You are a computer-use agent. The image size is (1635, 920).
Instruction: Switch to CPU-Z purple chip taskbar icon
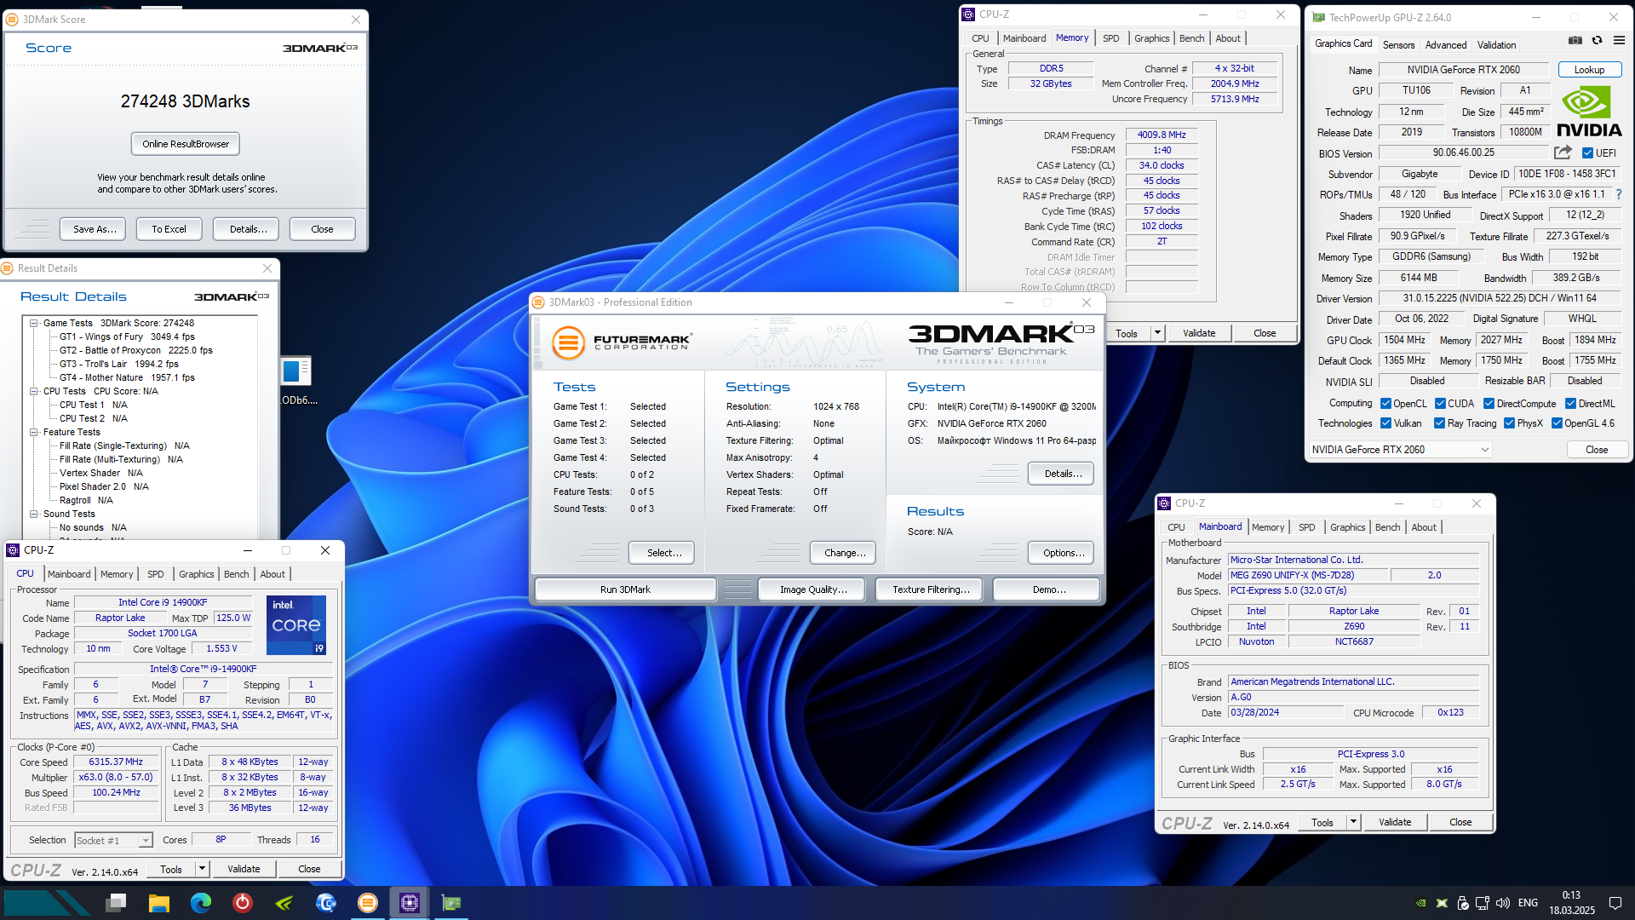click(x=410, y=903)
